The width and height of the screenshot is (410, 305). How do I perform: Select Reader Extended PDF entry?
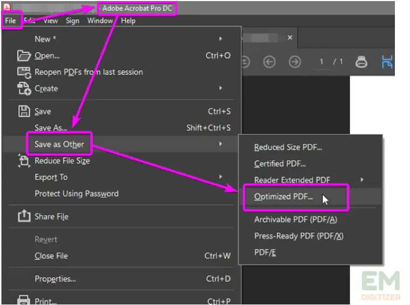click(292, 180)
